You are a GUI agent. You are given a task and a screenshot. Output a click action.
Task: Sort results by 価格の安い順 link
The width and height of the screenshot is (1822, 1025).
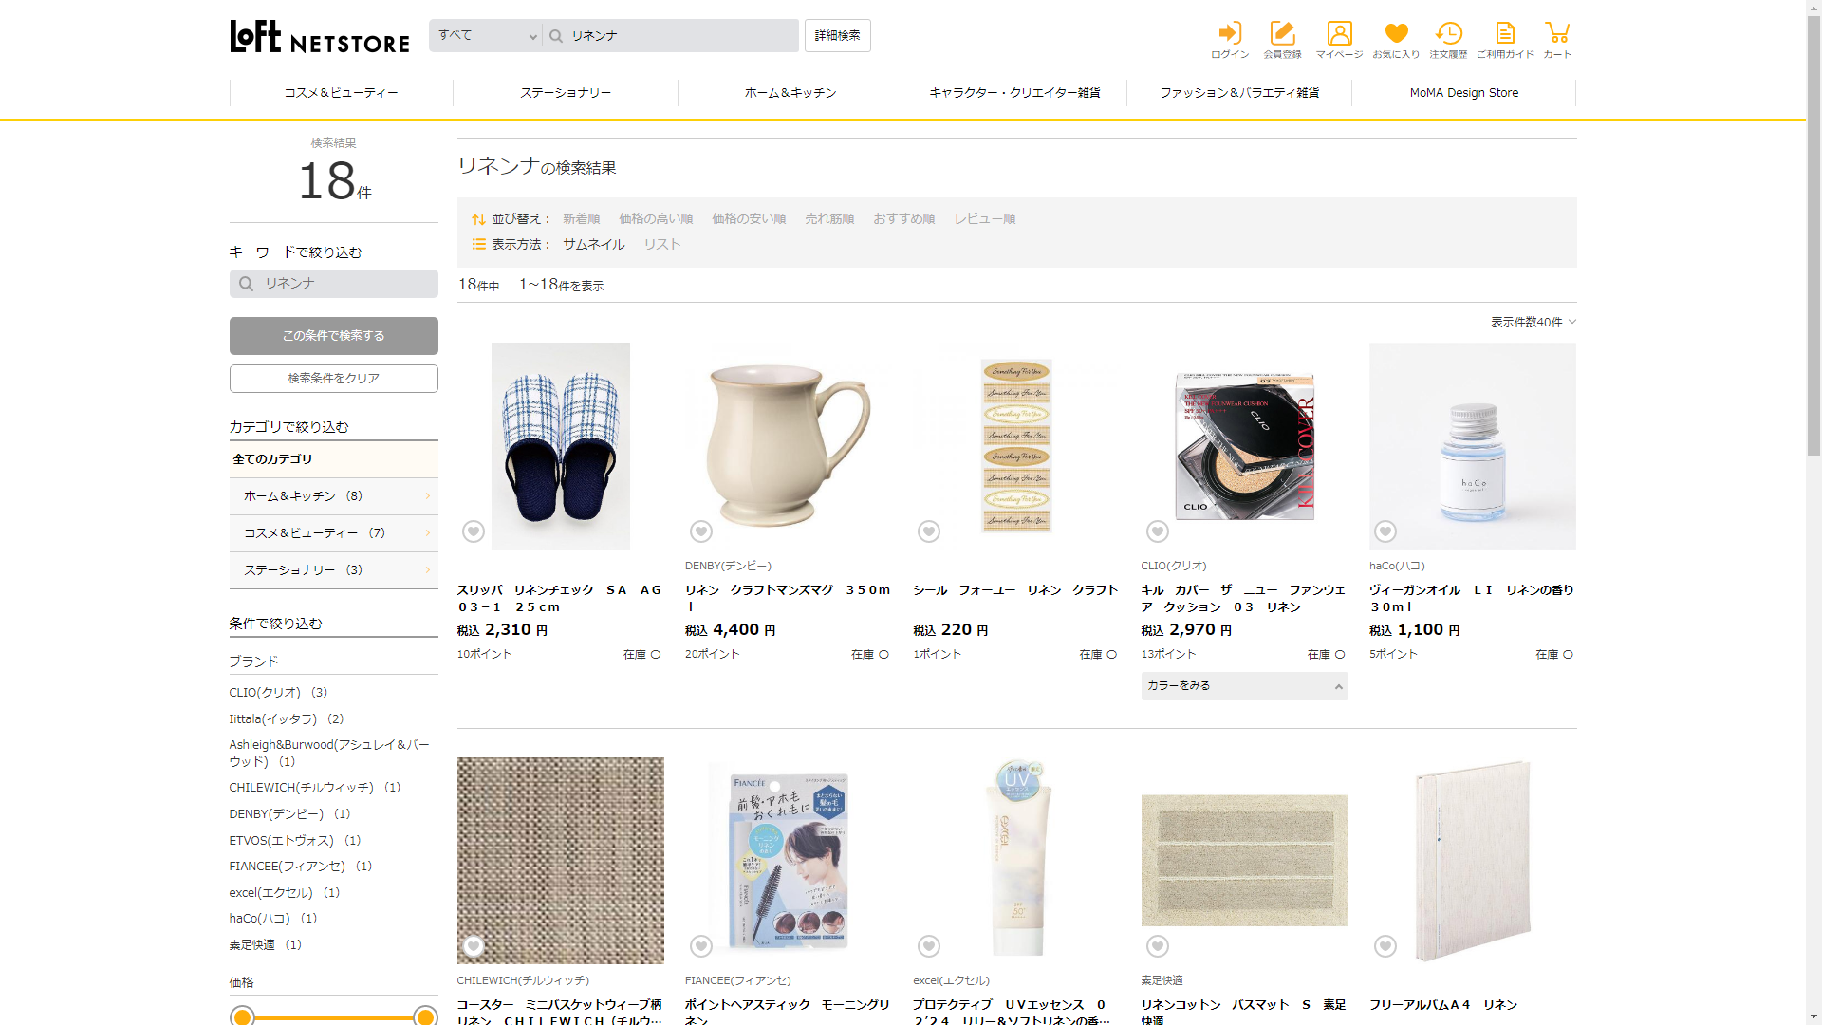click(749, 219)
